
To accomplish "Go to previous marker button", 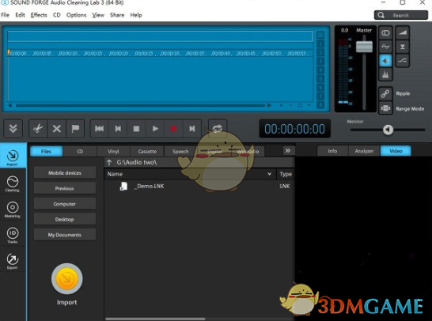I will point(118,129).
